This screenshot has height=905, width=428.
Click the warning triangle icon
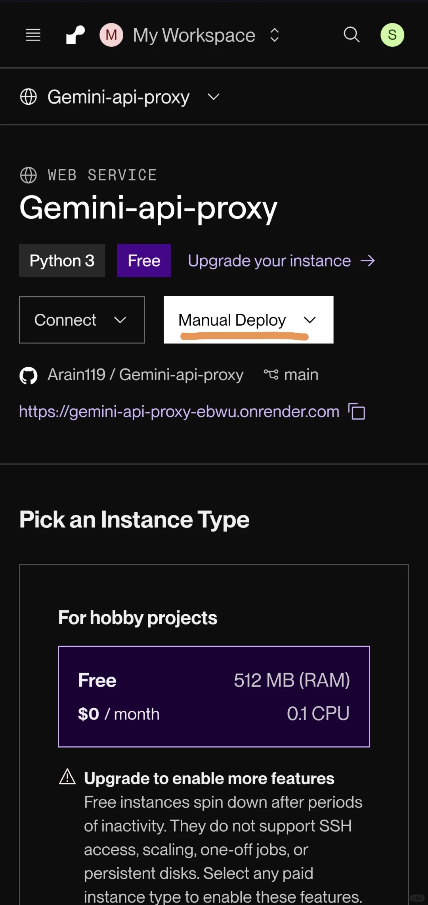tap(67, 777)
